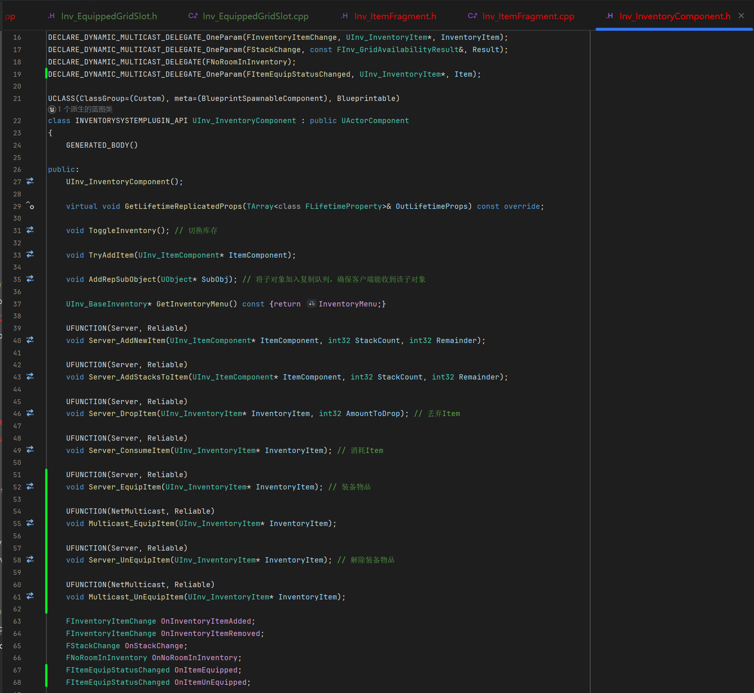The height and width of the screenshot is (693, 754).
Task: Click FInv_GridAvailabilityResult in the FStackChange delegate
Action: coord(398,50)
